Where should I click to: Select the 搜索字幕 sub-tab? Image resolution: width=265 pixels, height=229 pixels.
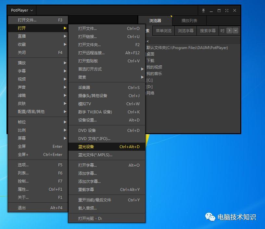(208, 31)
